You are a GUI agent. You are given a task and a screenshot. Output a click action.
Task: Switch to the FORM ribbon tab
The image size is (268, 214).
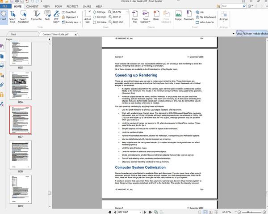58,7
